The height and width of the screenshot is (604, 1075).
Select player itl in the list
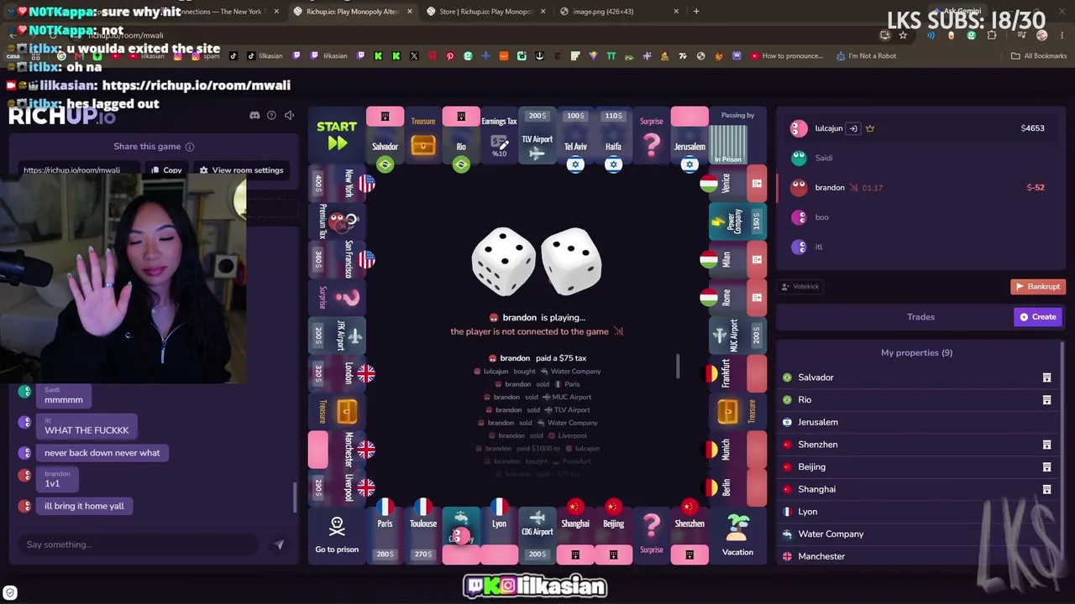pos(920,247)
